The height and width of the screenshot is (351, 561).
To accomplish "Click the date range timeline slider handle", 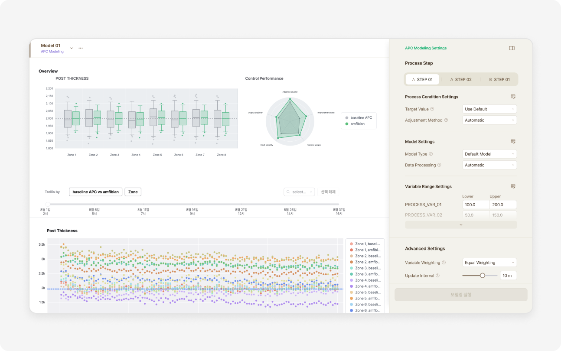I will pos(48,204).
